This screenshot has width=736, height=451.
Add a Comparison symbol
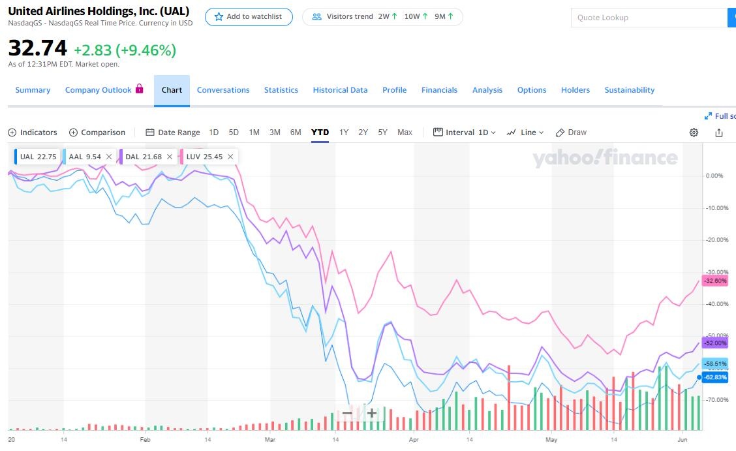click(x=97, y=132)
